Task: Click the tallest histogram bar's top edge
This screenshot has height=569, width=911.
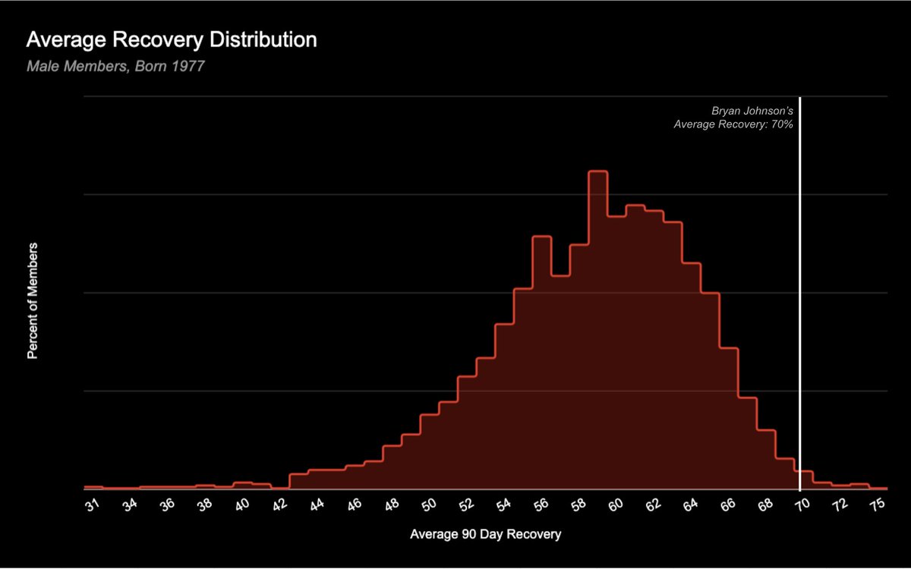Action: click(x=598, y=172)
